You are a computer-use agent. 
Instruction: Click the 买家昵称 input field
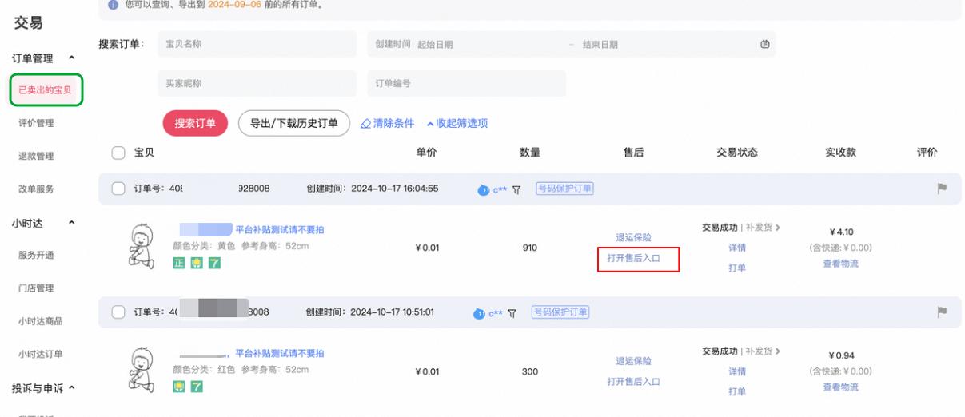point(257,83)
